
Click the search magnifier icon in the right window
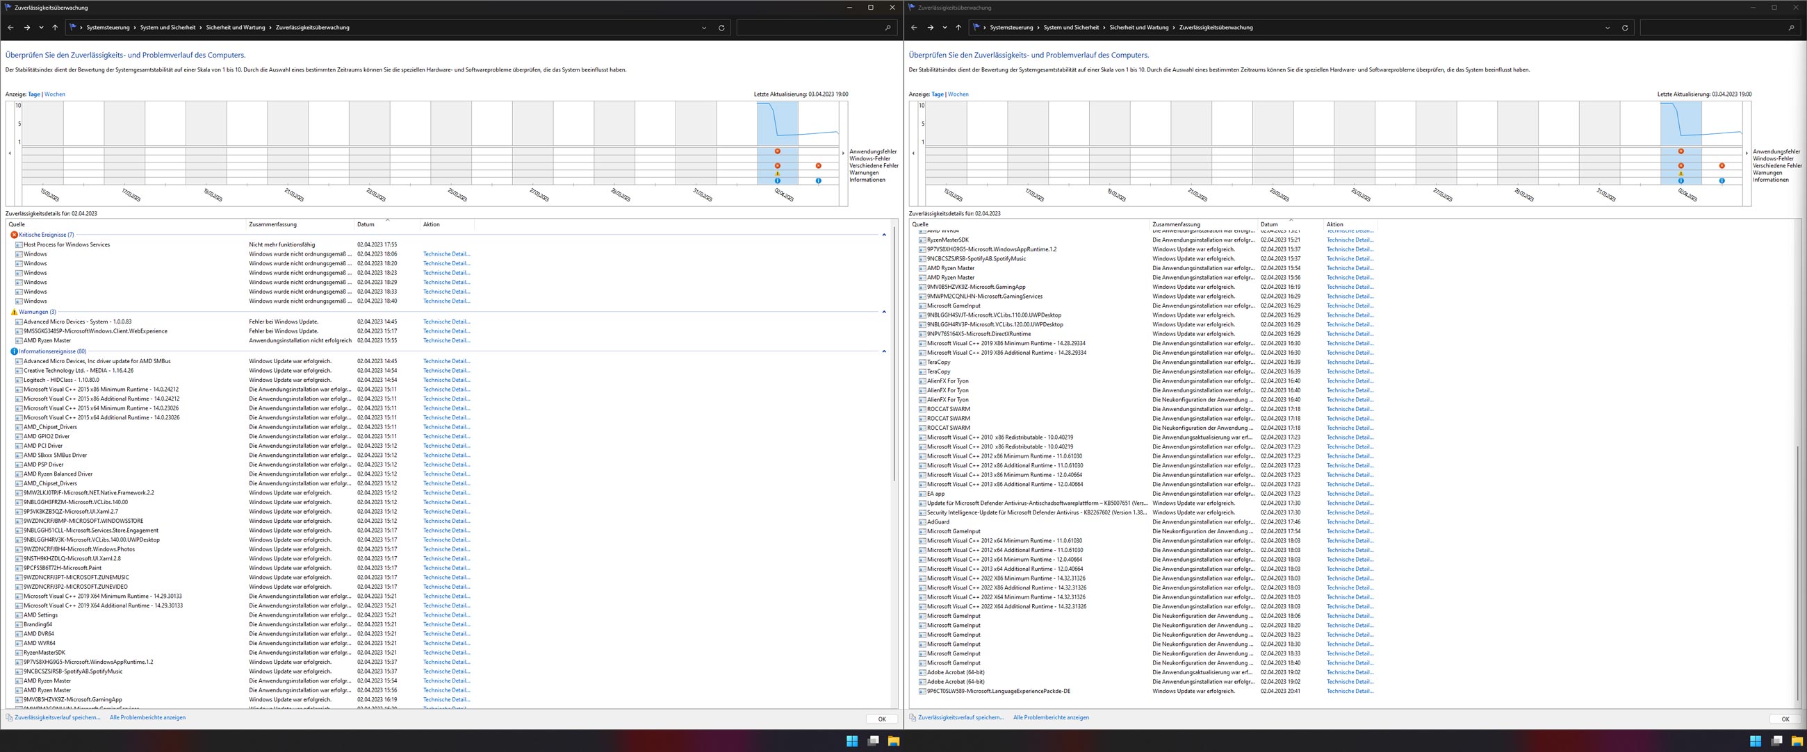click(1791, 28)
